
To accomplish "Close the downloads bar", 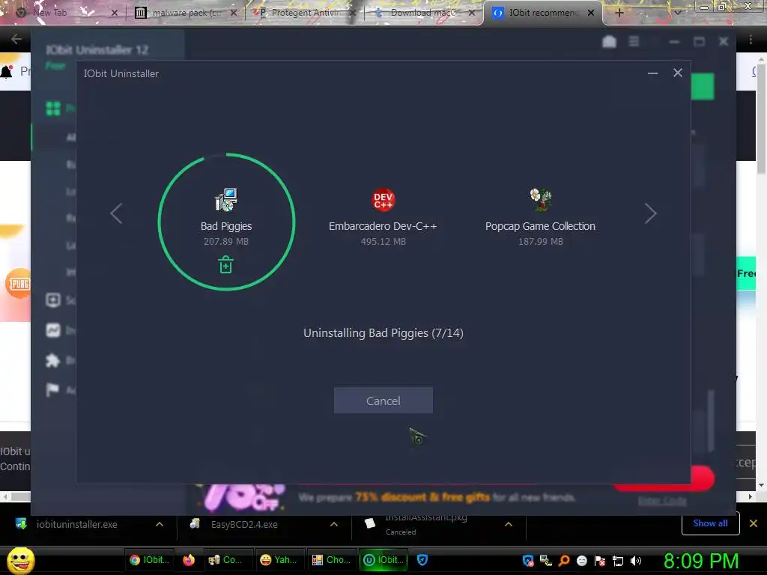I will [754, 523].
